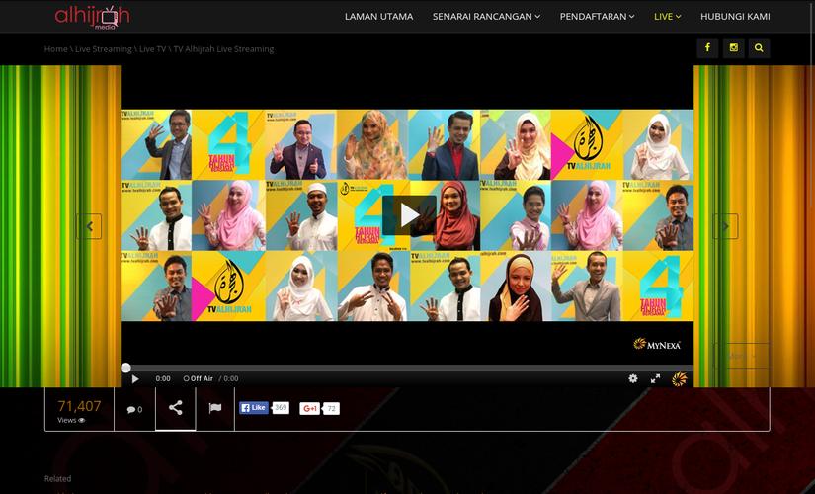Open LAMAN UTAMA menu item
The image size is (815, 494).
379,17
